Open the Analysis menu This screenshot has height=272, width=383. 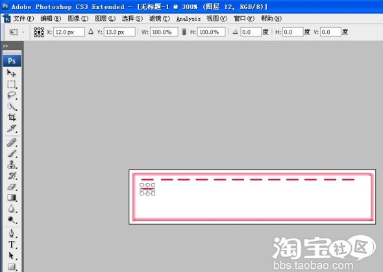(x=188, y=19)
